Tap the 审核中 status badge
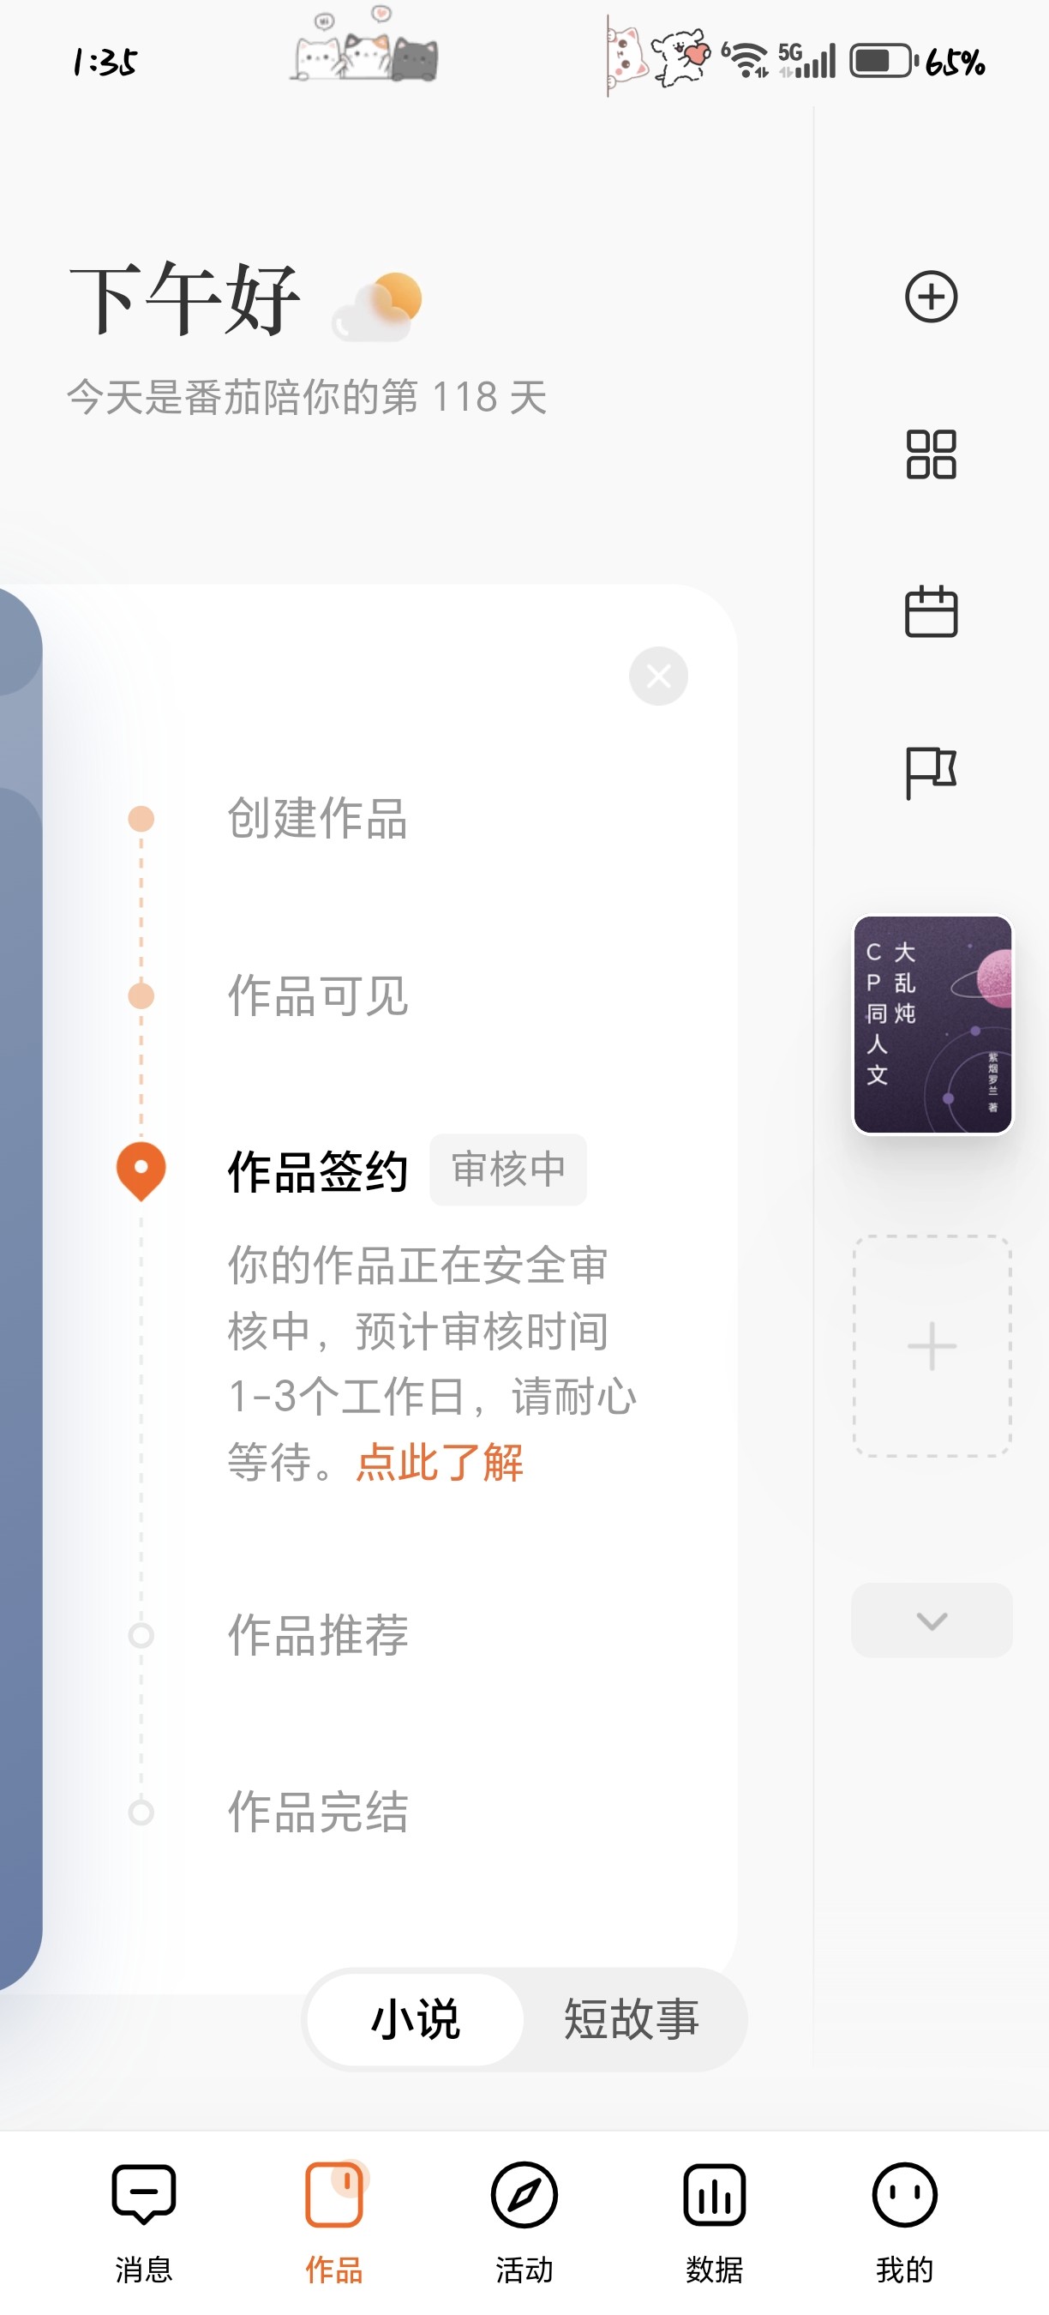This screenshot has width=1049, height=2315. (x=508, y=1170)
